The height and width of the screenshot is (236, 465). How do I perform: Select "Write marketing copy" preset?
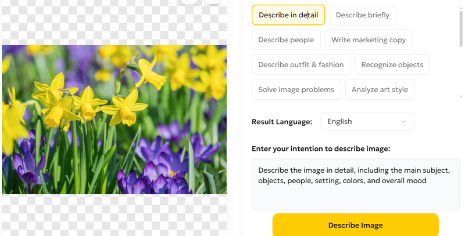368,40
